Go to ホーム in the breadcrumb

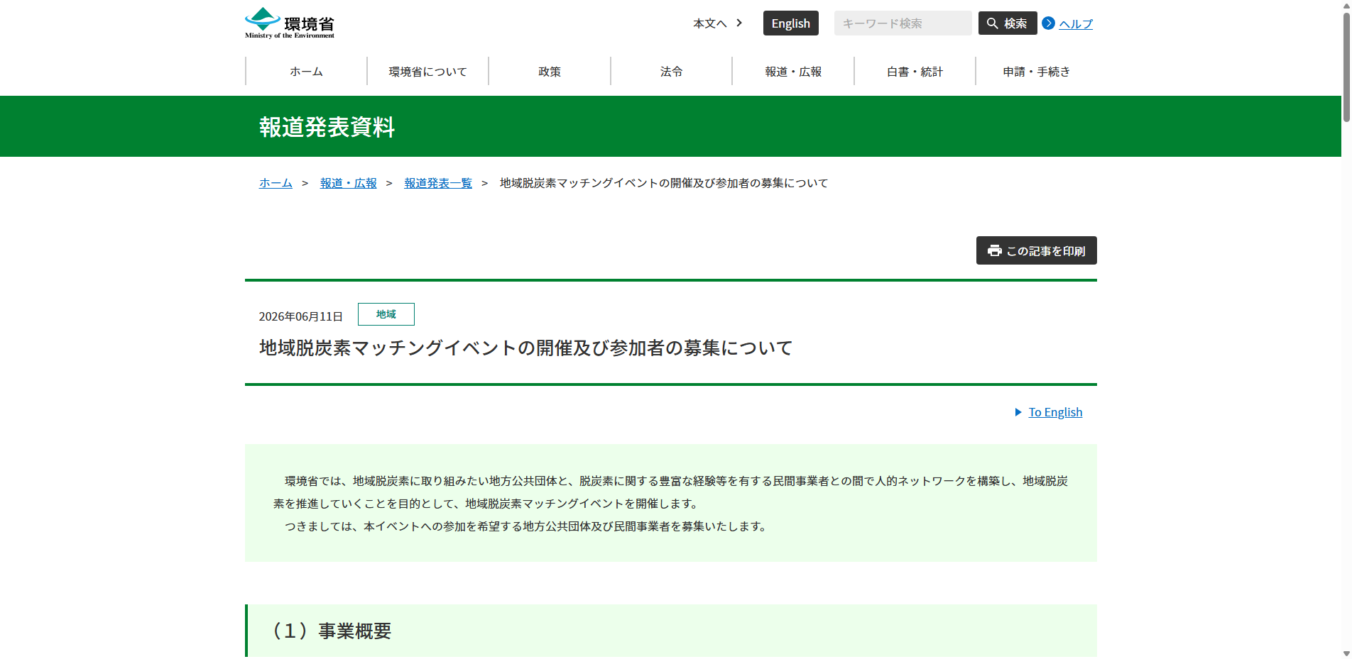(x=276, y=183)
